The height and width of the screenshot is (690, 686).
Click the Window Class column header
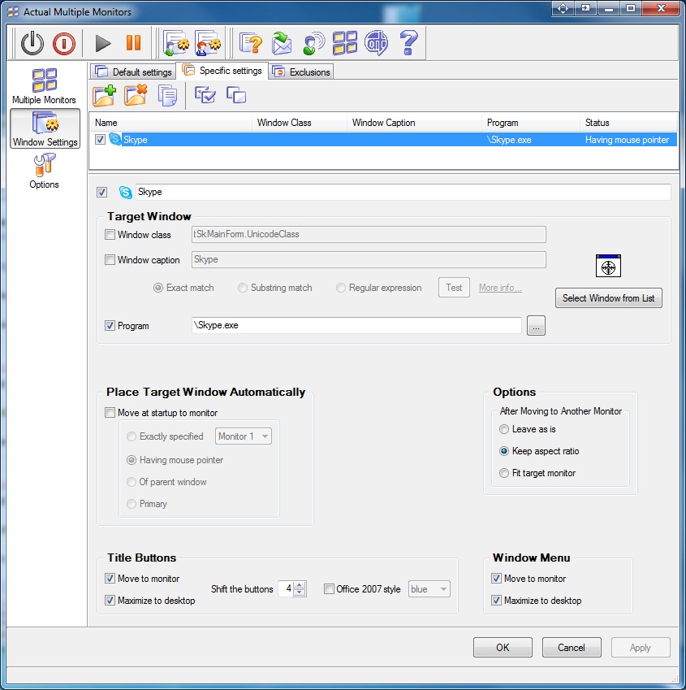300,123
